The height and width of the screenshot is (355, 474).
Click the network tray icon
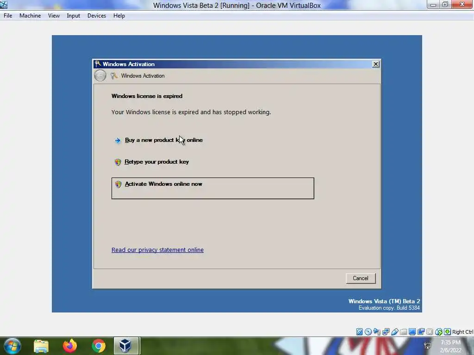[427, 346]
